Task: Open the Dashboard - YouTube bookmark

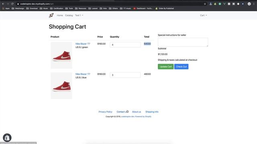Action: tap(143, 8)
